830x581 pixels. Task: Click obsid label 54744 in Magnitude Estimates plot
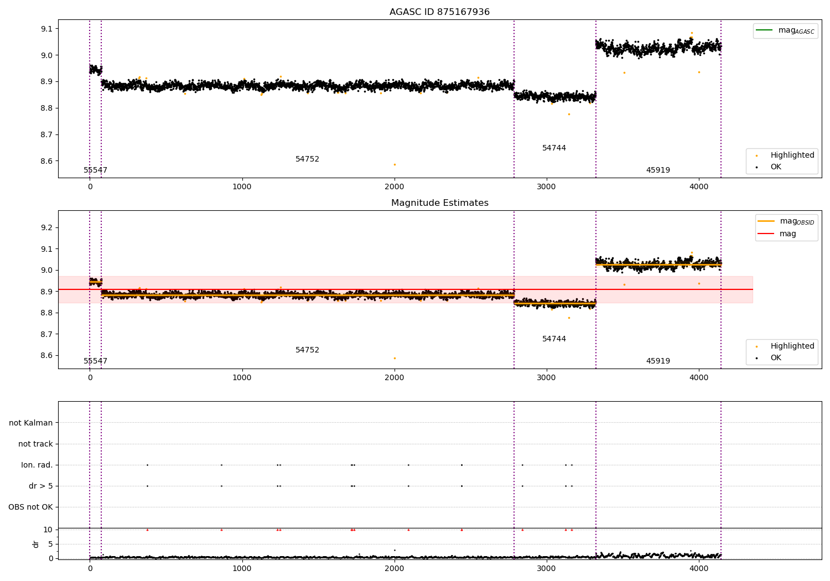554,339
